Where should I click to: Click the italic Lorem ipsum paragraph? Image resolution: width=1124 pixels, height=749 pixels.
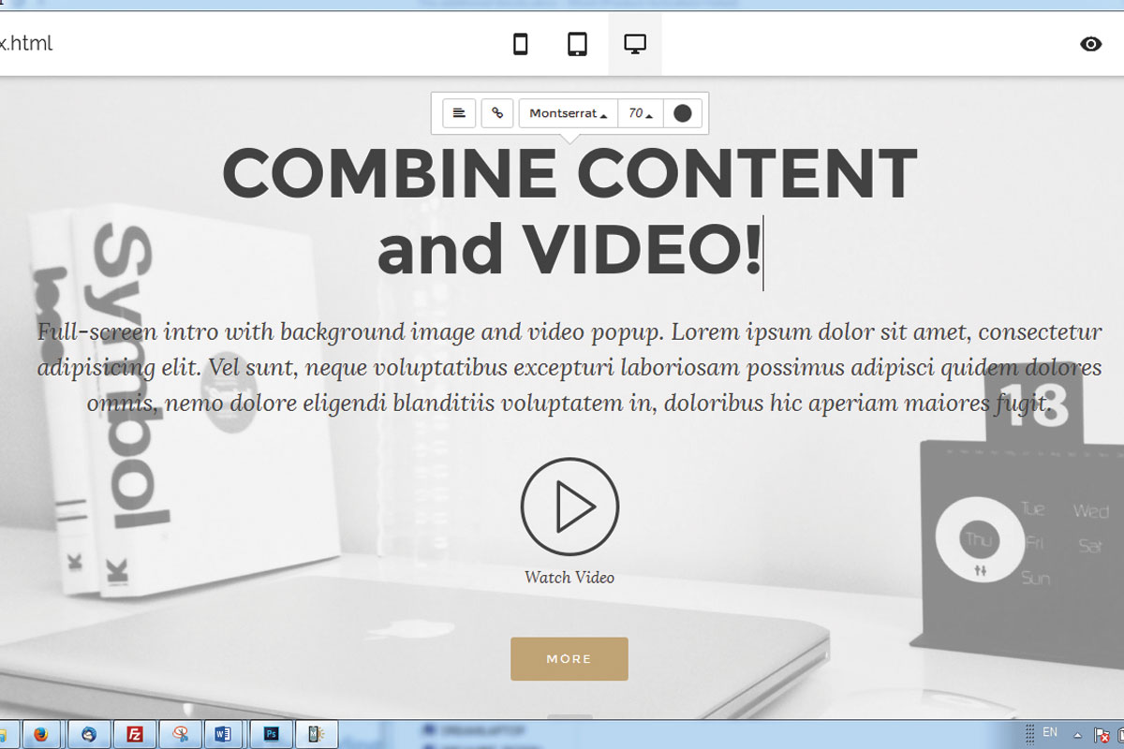pyautogui.click(x=569, y=368)
